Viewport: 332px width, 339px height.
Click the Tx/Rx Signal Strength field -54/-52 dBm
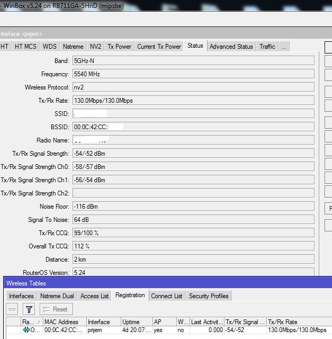coord(193,153)
